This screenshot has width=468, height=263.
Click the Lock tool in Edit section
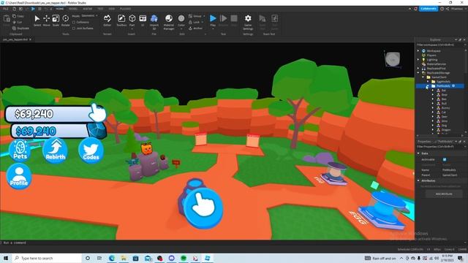(195, 22)
